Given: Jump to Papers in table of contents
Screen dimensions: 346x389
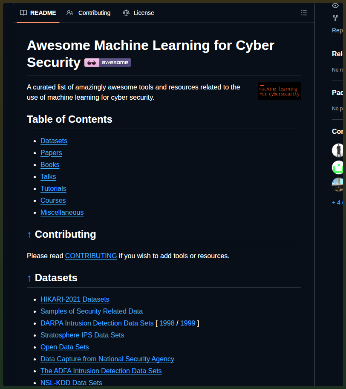Looking at the screenshot, I should [51, 153].
